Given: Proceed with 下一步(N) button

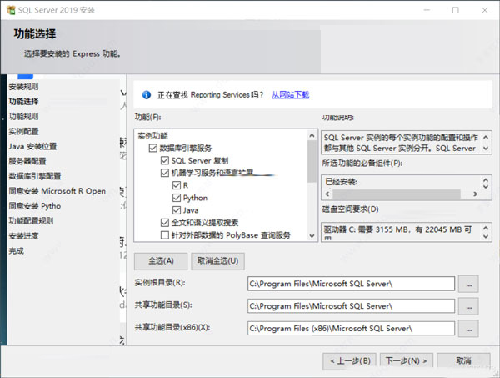Looking at the screenshot, I should pos(407,360).
